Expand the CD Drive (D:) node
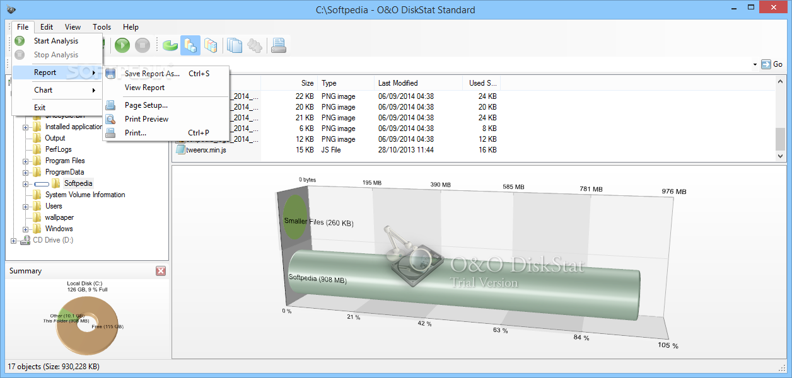 coord(14,240)
